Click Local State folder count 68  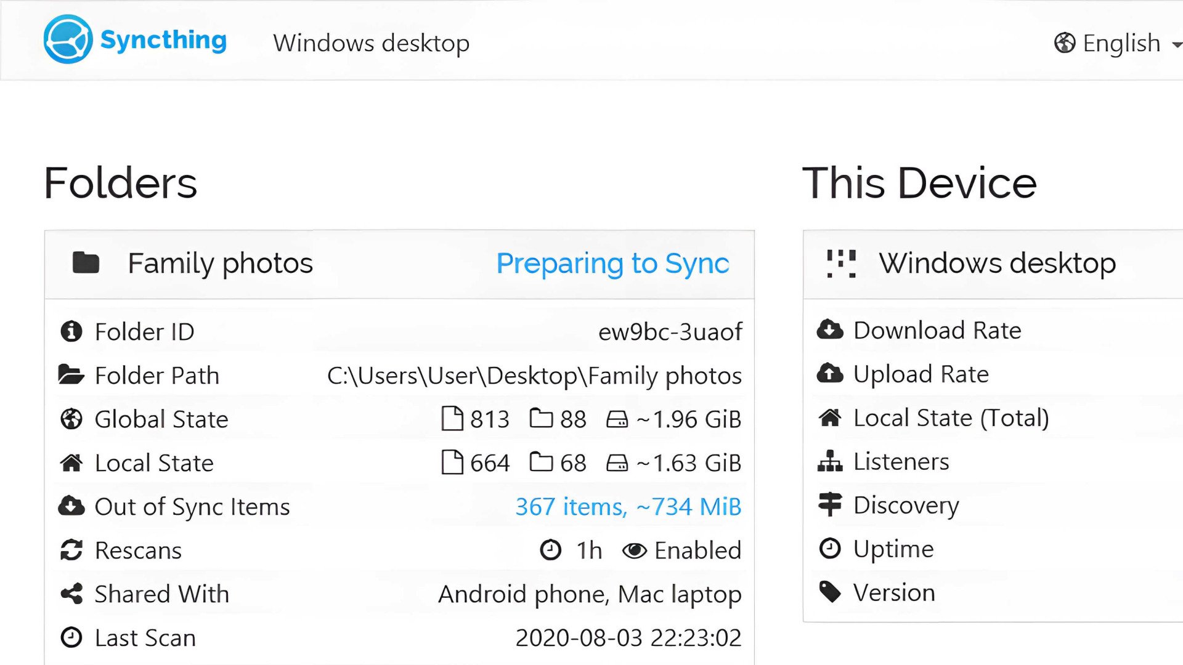[573, 463]
